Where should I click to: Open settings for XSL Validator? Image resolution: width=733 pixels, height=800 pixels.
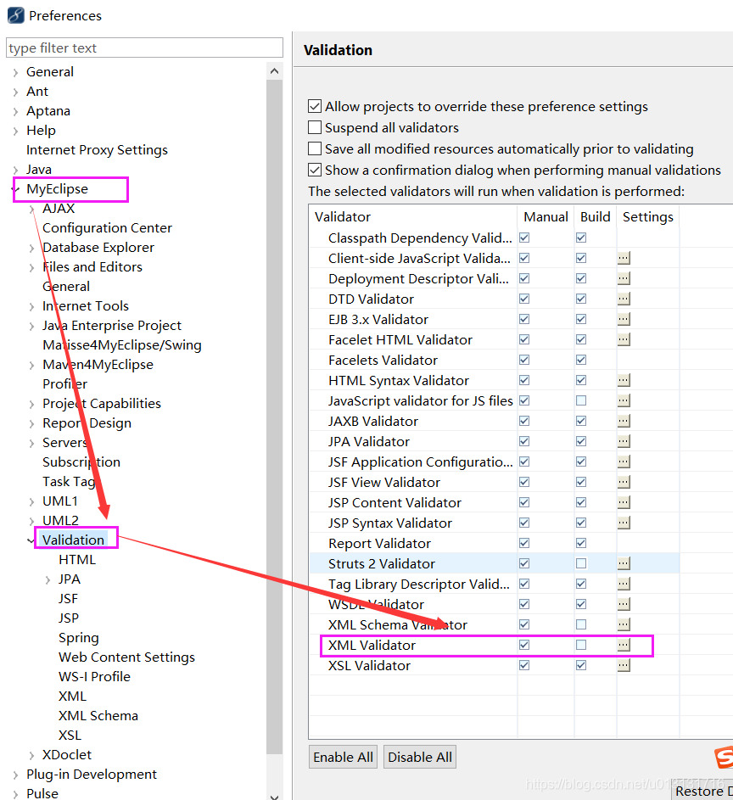click(624, 665)
